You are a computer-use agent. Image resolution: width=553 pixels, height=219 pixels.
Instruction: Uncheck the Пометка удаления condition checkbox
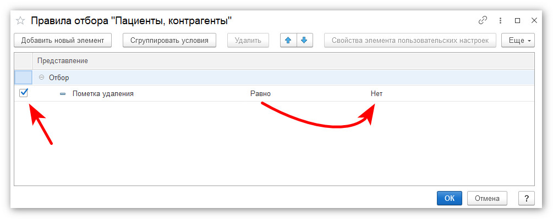point(24,93)
